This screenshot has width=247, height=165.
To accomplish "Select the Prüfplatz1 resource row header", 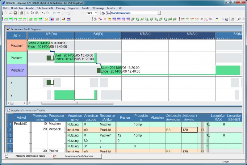I will (17, 70).
